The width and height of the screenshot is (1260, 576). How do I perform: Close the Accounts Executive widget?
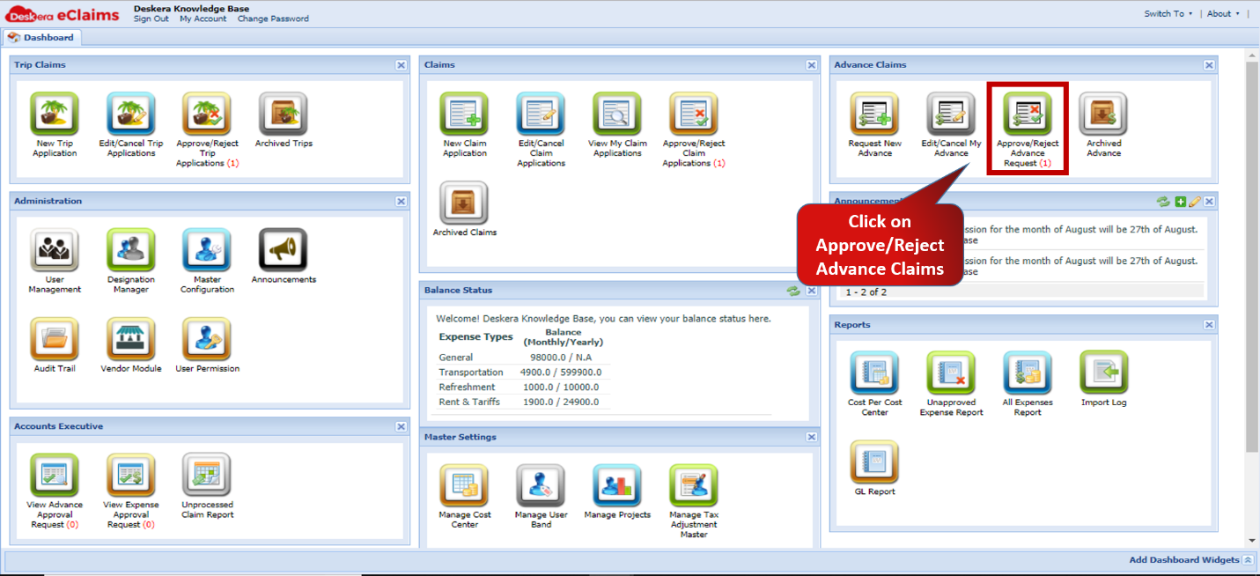click(402, 426)
